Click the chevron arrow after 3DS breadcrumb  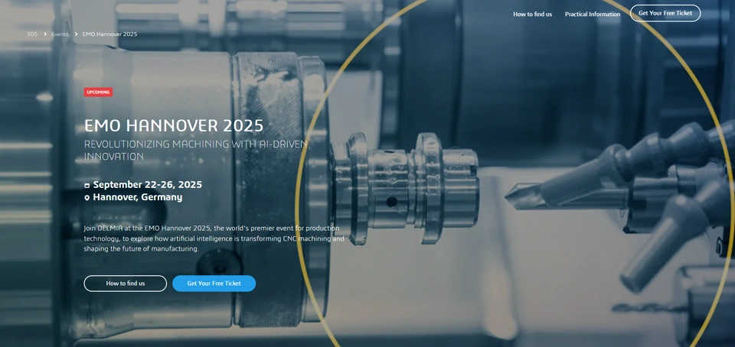click(x=45, y=34)
